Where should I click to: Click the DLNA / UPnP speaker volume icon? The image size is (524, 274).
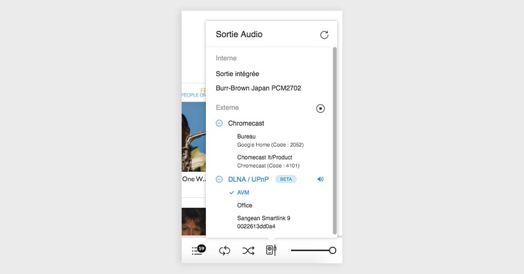coord(320,179)
